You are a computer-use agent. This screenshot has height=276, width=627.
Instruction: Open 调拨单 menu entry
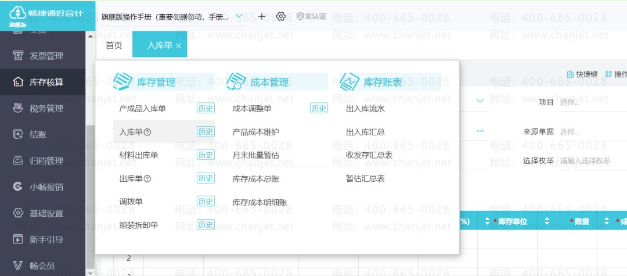coord(131,202)
